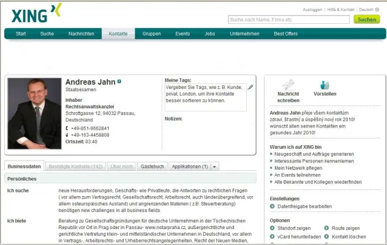Image resolution: width=387 pixels, height=245 pixels.
Task: Open the Start navigation item
Action: (21, 34)
